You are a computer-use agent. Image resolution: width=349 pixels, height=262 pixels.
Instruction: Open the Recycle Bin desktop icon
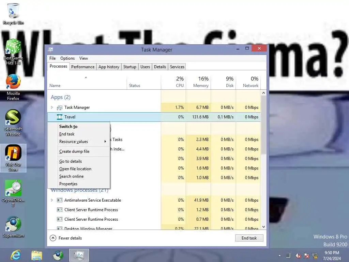[x=13, y=14]
